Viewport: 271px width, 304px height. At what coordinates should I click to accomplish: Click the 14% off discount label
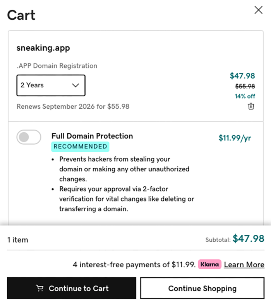(x=245, y=96)
